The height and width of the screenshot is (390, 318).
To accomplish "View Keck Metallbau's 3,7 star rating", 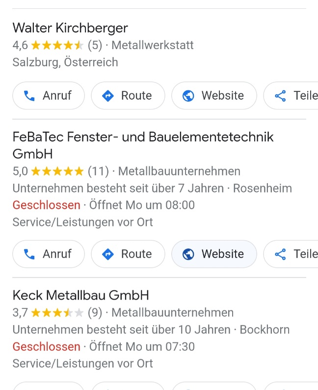I will point(57,312).
